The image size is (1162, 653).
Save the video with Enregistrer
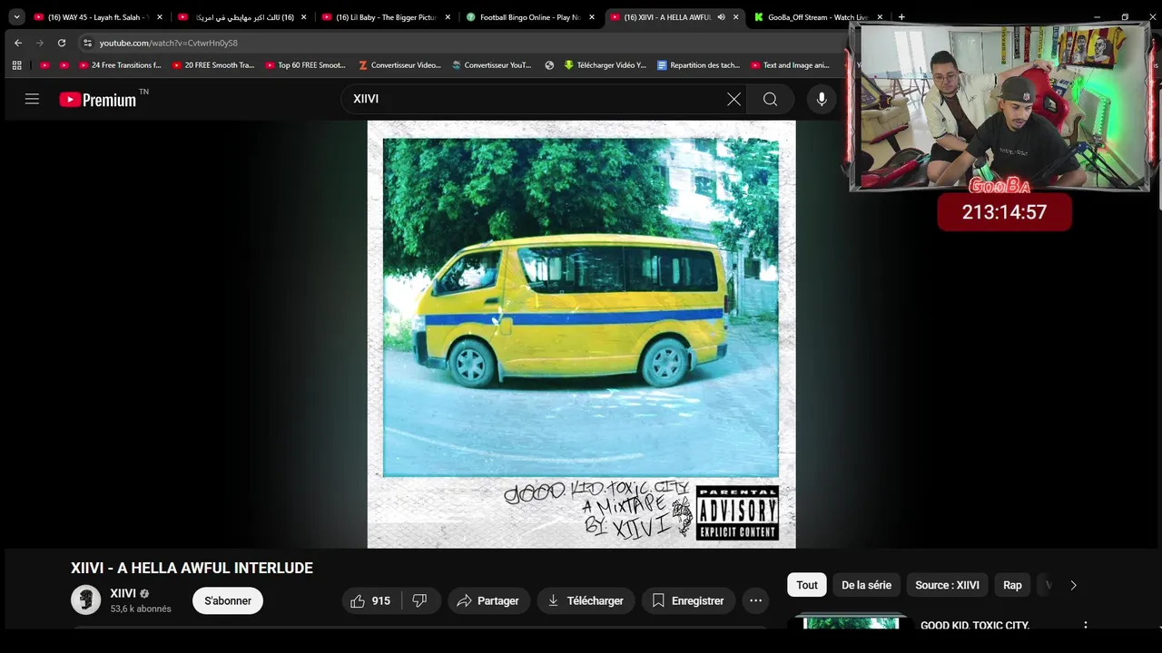point(688,600)
